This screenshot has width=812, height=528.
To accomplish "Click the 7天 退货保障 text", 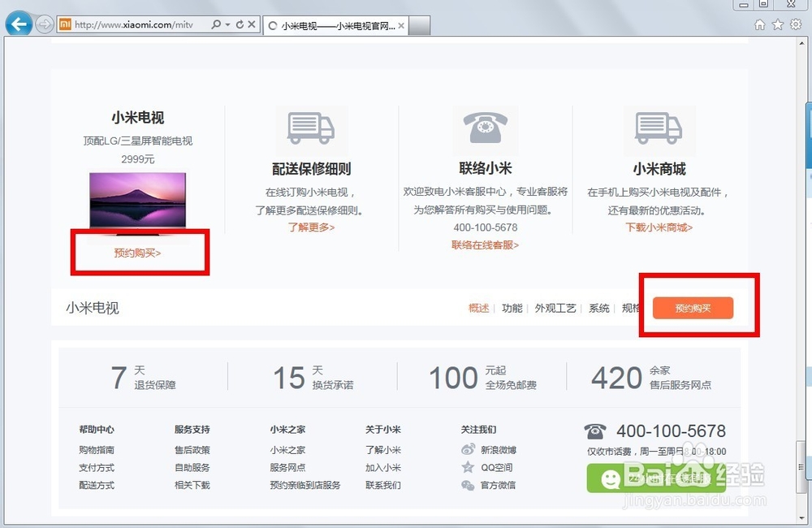I will (144, 377).
